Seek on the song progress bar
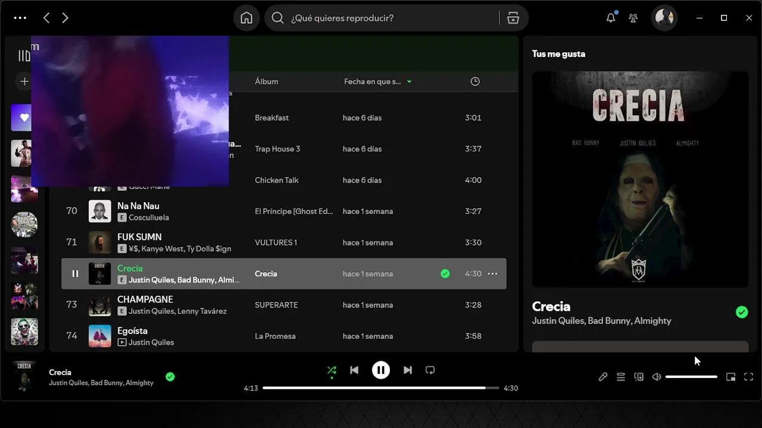Screen dimensions: 762x428 (381, 388)
